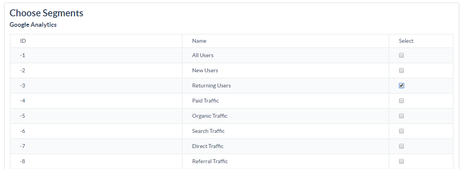Viewport: 461px width, 169px height.
Task: Check the Search Traffic segment box
Action: [401, 131]
